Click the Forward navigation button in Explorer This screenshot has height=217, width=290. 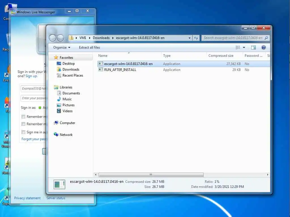point(61,38)
